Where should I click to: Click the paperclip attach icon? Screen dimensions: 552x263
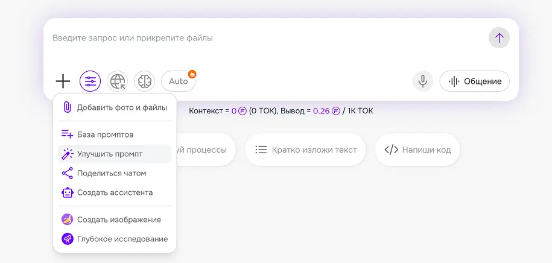(x=67, y=107)
